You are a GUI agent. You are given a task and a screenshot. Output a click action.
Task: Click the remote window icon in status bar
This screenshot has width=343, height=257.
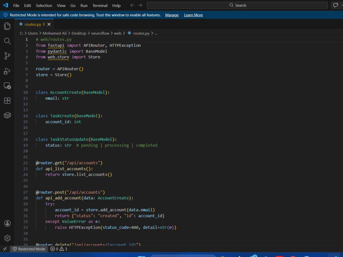[5, 249]
